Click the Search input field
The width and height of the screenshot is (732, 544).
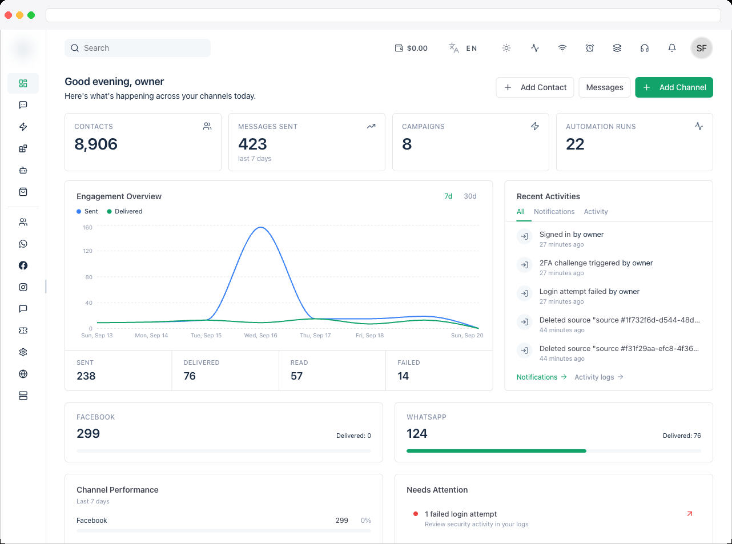[138, 48]
